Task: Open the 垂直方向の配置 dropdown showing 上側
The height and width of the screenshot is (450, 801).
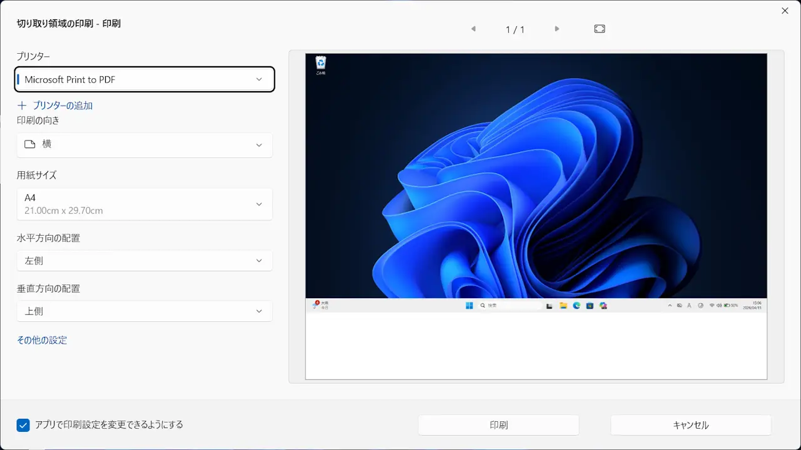Action: point(145,311)
